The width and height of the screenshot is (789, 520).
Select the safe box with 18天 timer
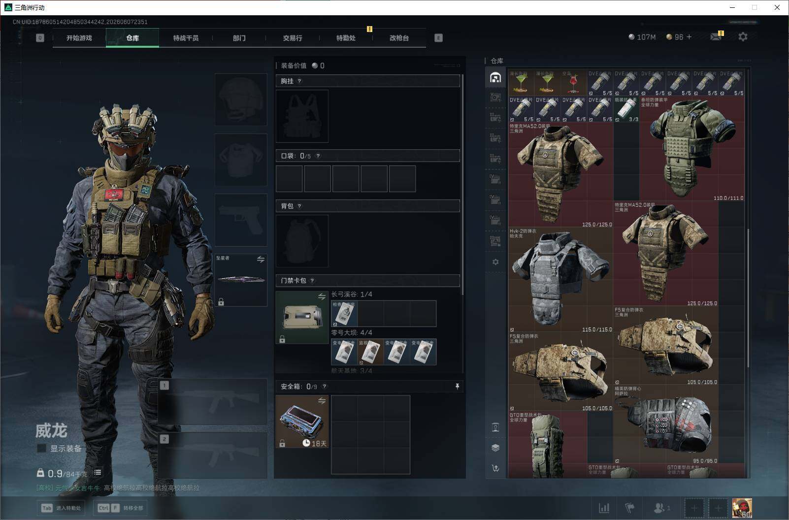302,422
